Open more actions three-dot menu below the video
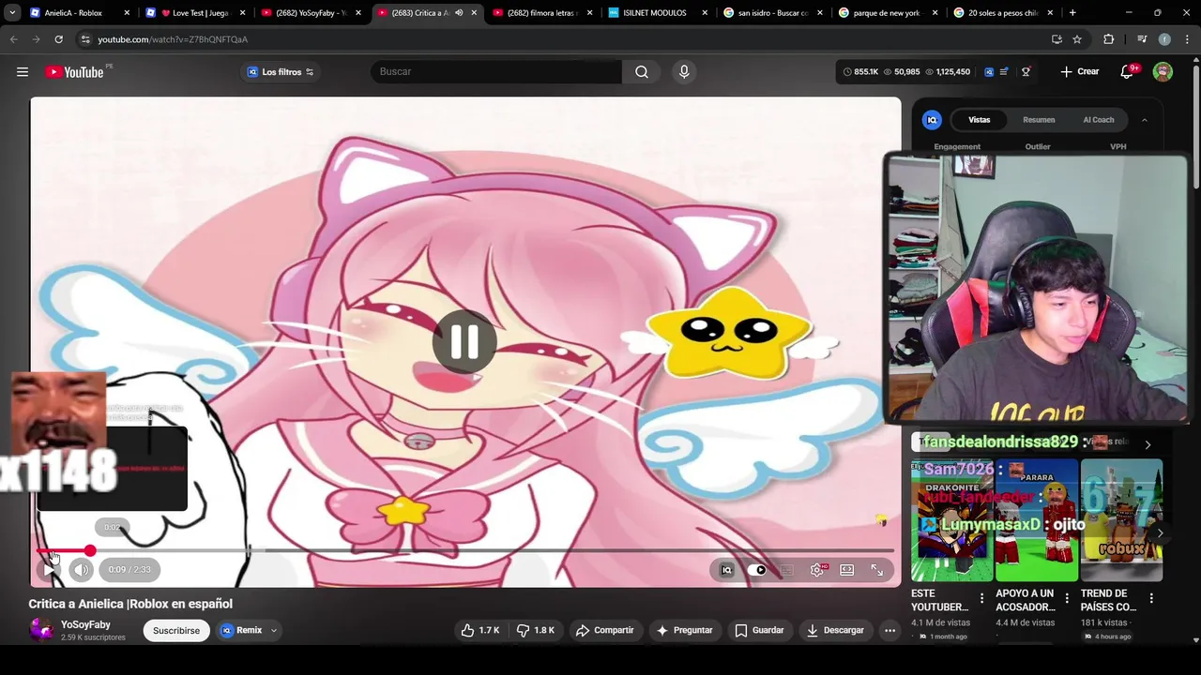Screen dimensions: 1201x675 click(x=889, y=630)
